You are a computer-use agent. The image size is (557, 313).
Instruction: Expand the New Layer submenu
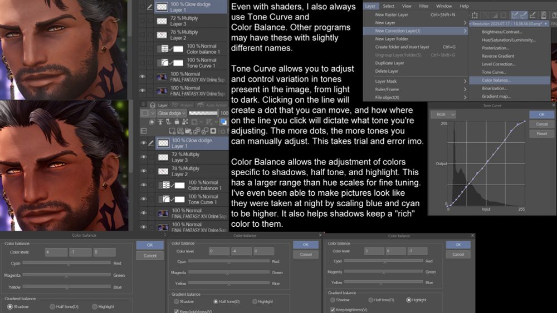[x=465, y=23]
